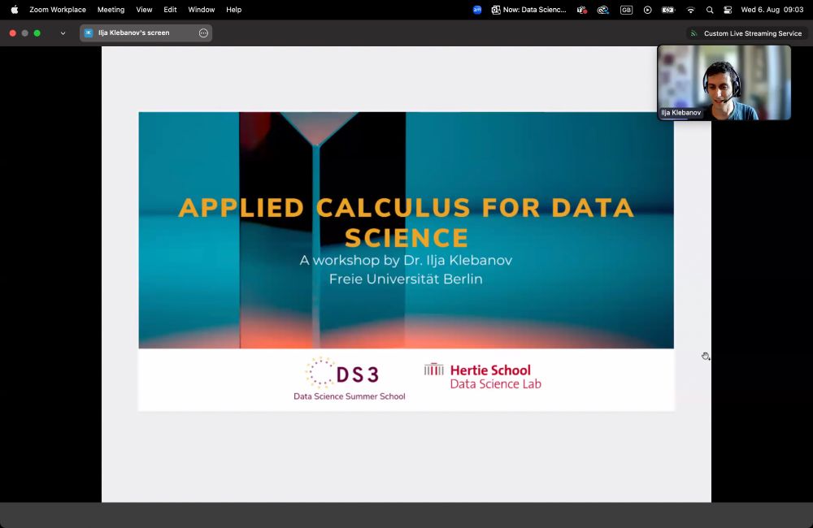Image resolution: width=813 pixels, height=528 pixels.
Task: Open the Help menu
Action: 234,9
